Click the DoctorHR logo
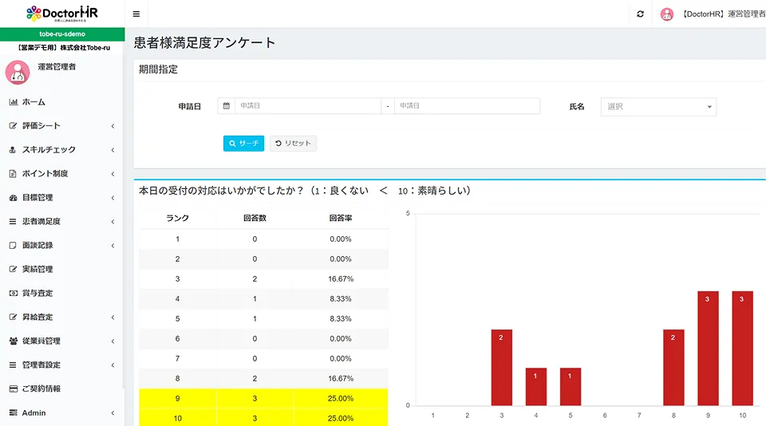The image size is (766, 426). click(x=62, y=14)
